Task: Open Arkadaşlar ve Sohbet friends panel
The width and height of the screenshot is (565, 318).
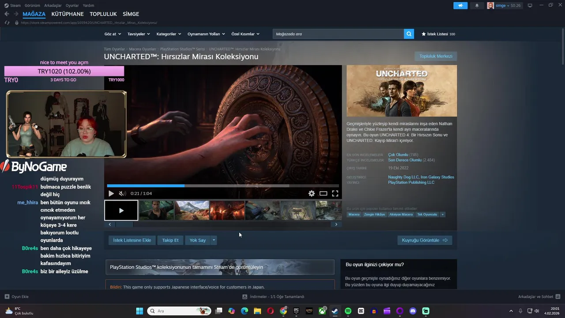Action: [x=539, y=297]
